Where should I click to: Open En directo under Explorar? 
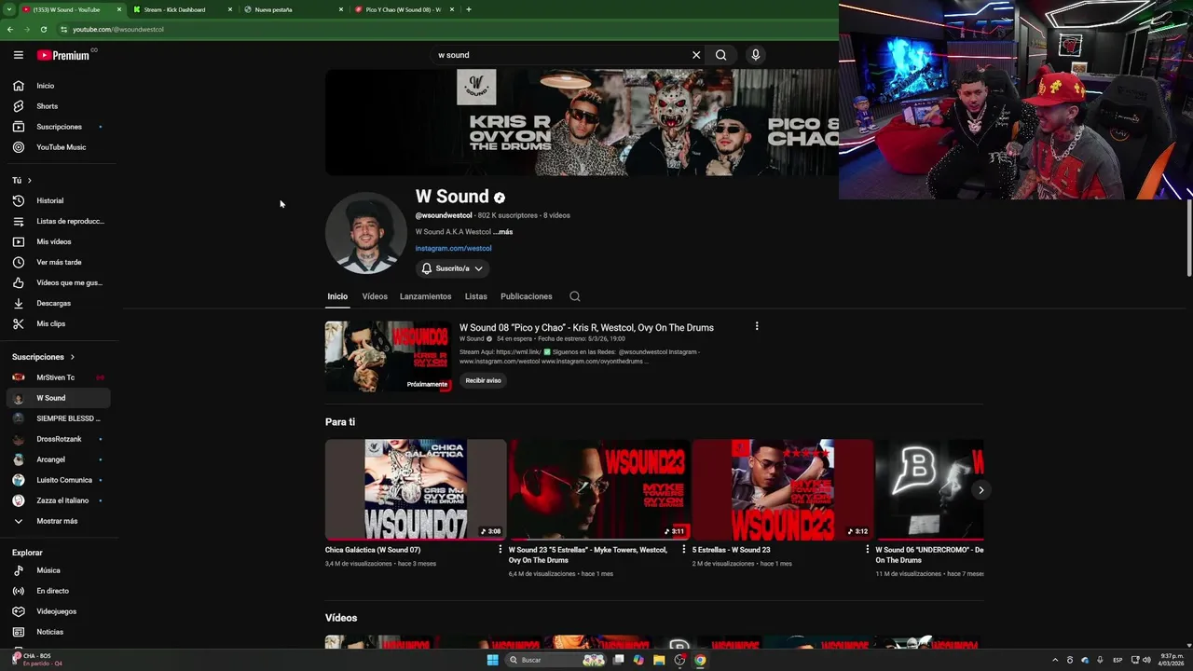pyautogui.click(x=58, y=591)
